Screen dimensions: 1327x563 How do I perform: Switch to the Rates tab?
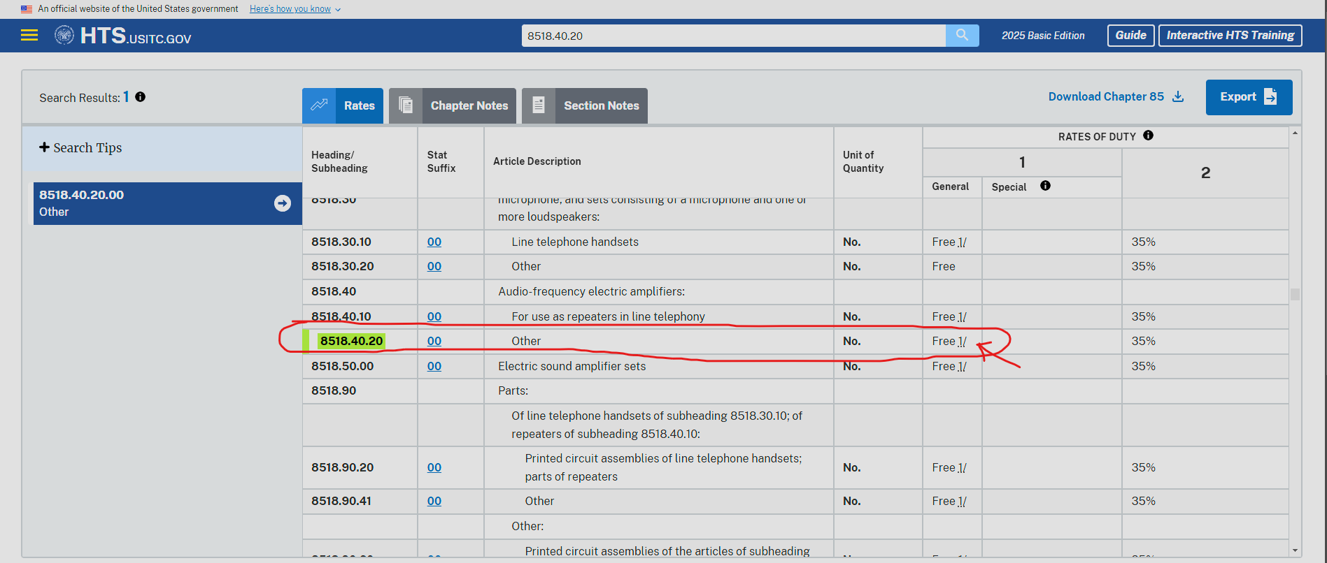(343, 105)
